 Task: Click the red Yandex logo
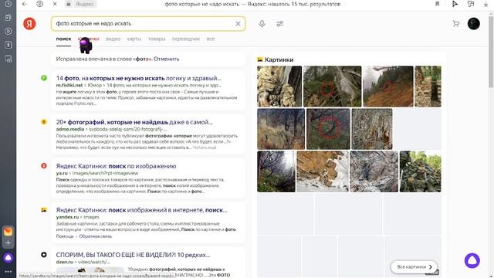tap(29, 24)
